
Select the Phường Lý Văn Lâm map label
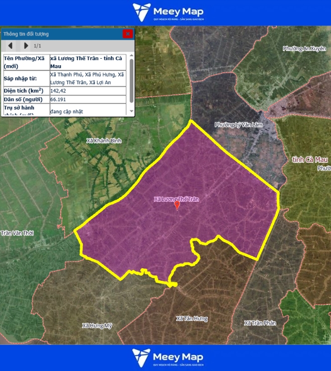238,124
